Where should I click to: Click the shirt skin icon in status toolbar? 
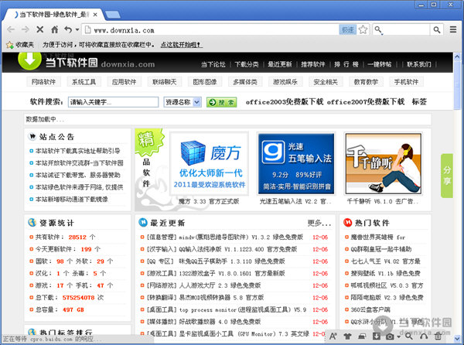[347, 336]
